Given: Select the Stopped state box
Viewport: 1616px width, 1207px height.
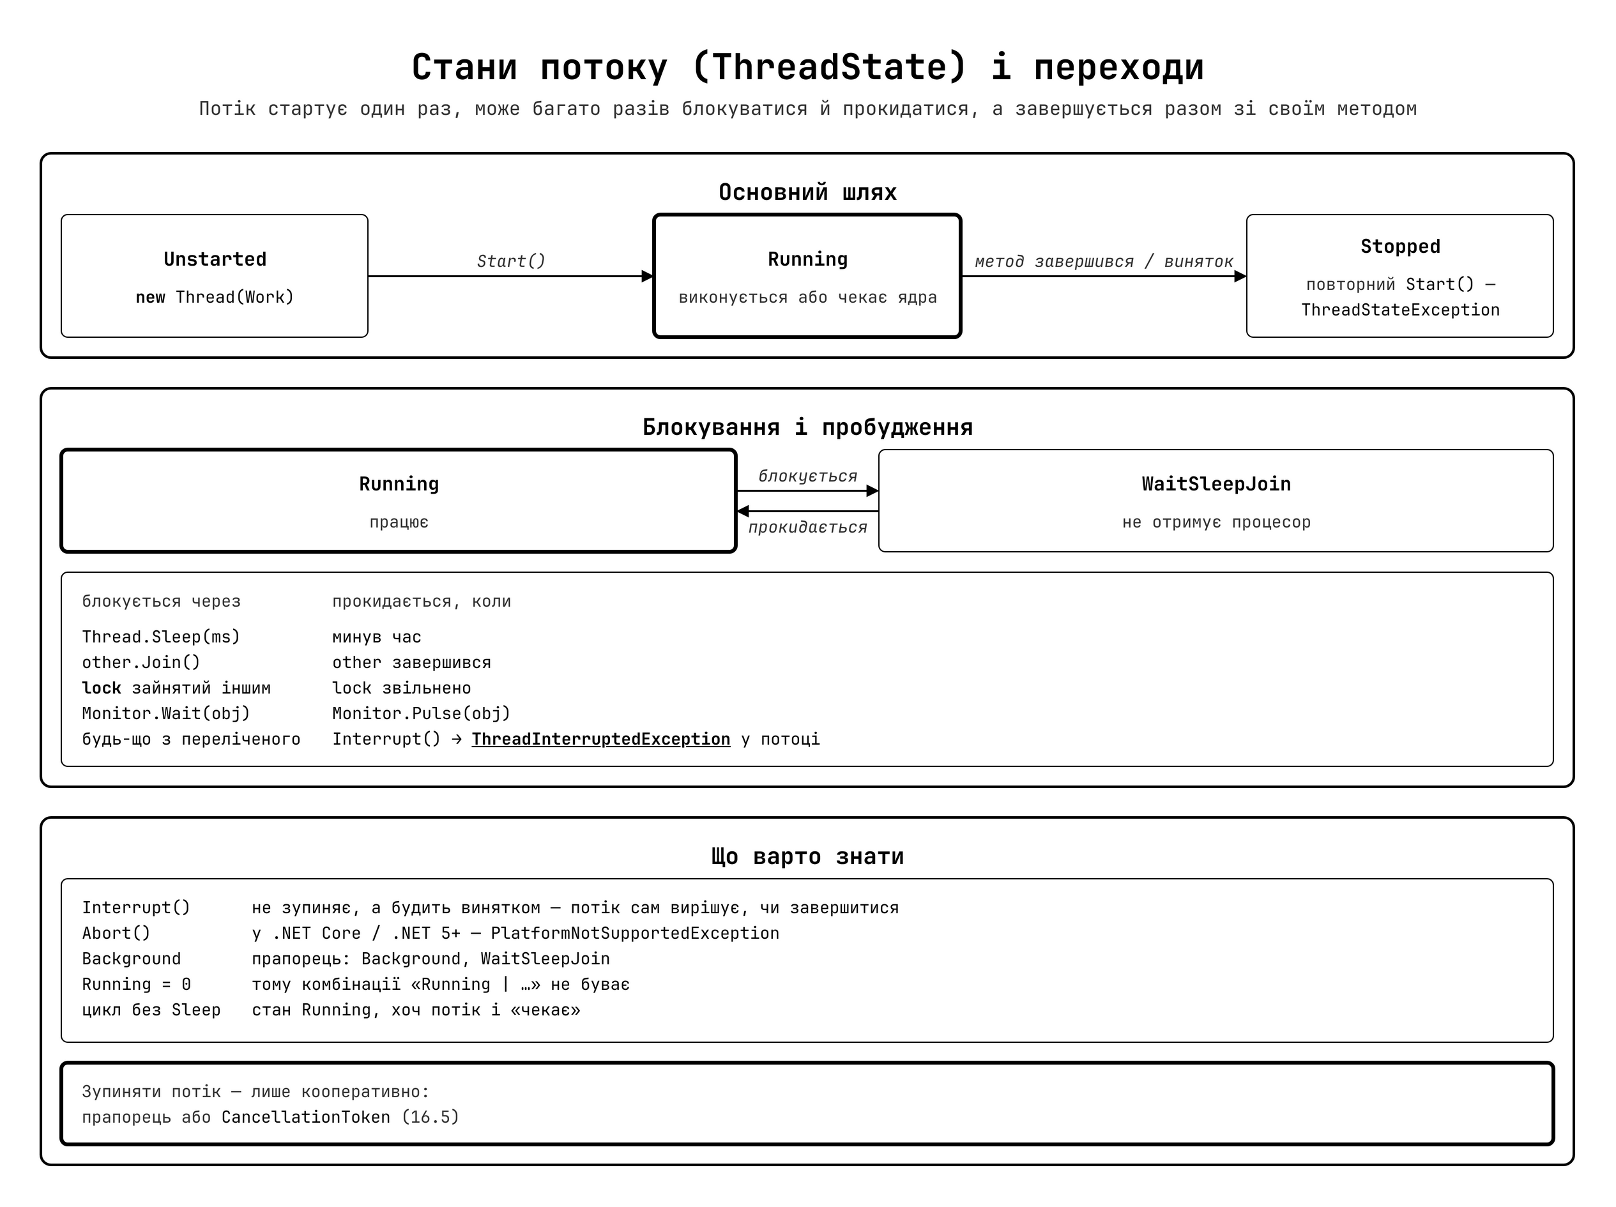Looking at the screenshot, I should coord(1399,275).
